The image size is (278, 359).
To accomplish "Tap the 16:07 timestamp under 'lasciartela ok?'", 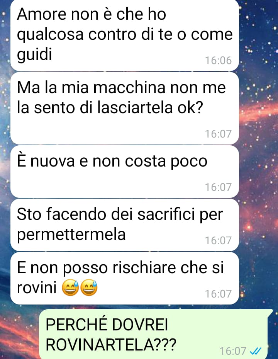I will point(218,134).
